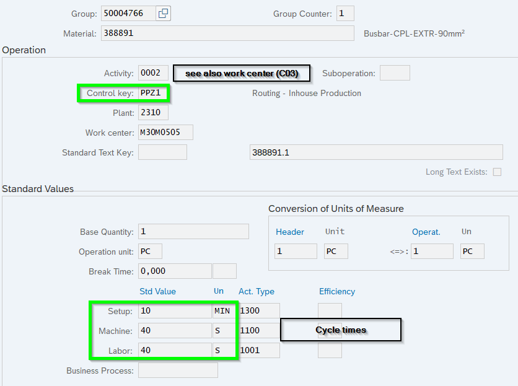Click the Act. Type column header link

[x=256, y=291]
